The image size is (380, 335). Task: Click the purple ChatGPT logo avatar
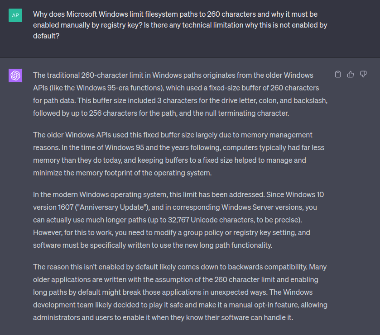pyautogui.click(x=15, y=75)
